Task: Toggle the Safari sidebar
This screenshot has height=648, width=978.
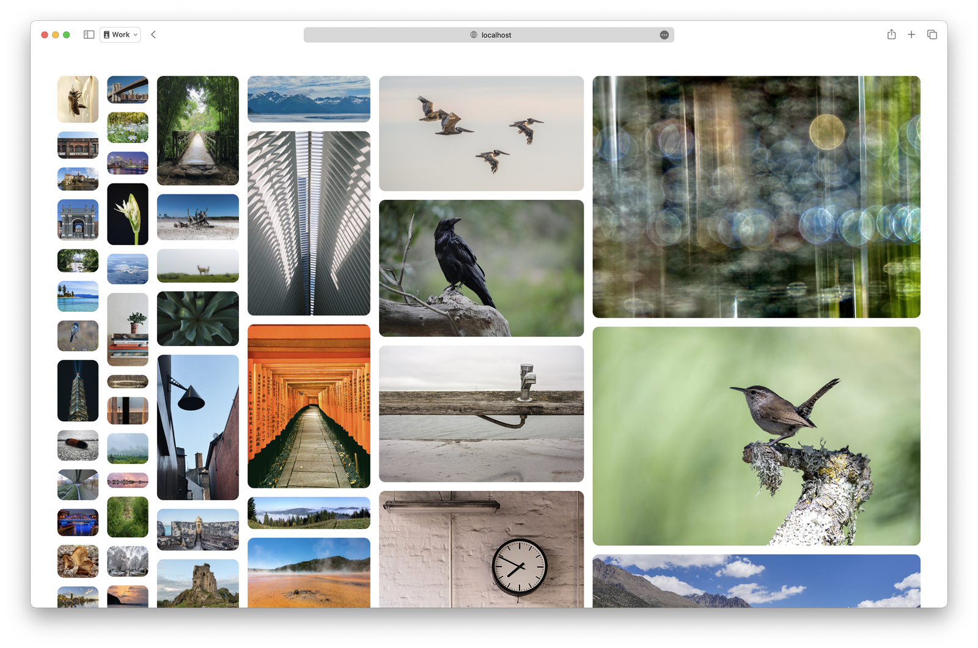Action: pos(89,35)
